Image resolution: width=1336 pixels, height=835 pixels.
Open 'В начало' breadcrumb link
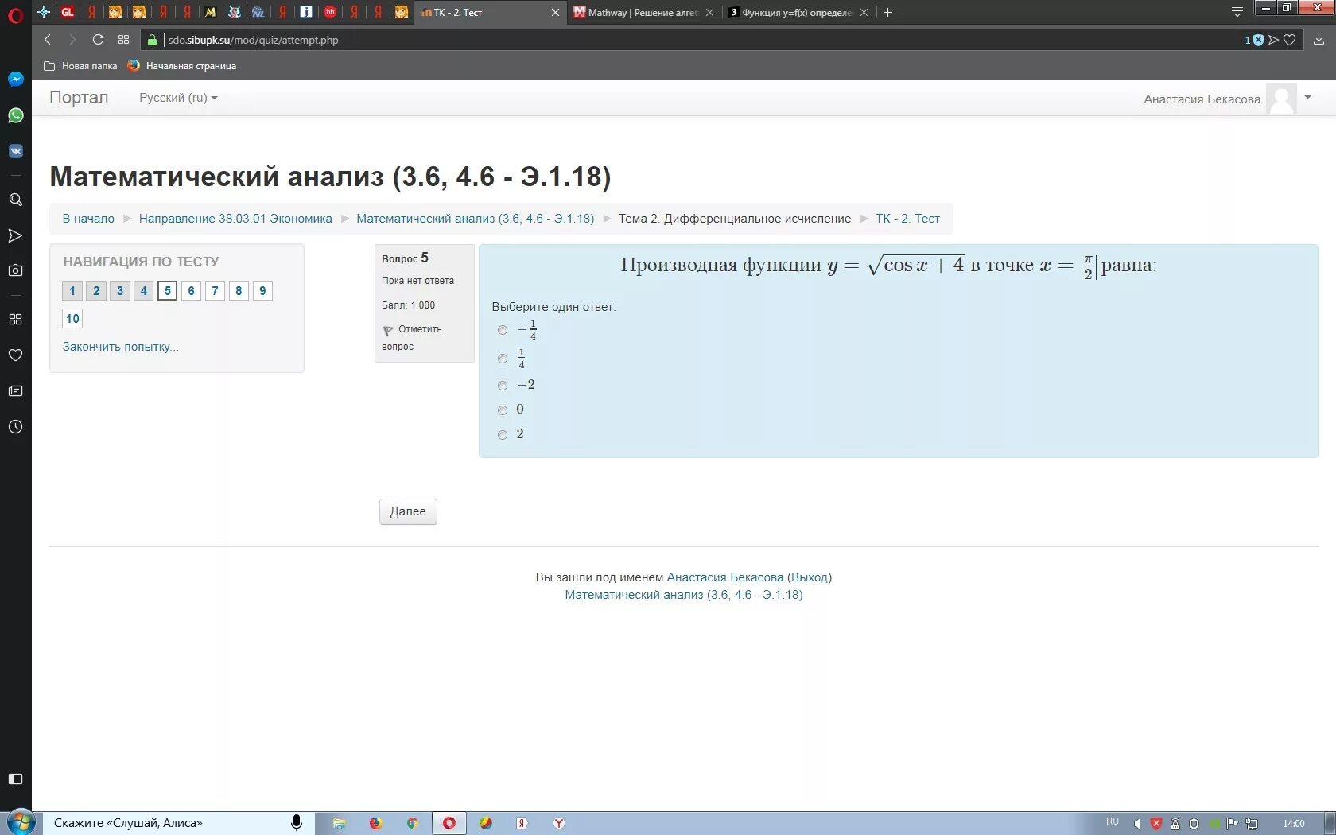point(88,219)
